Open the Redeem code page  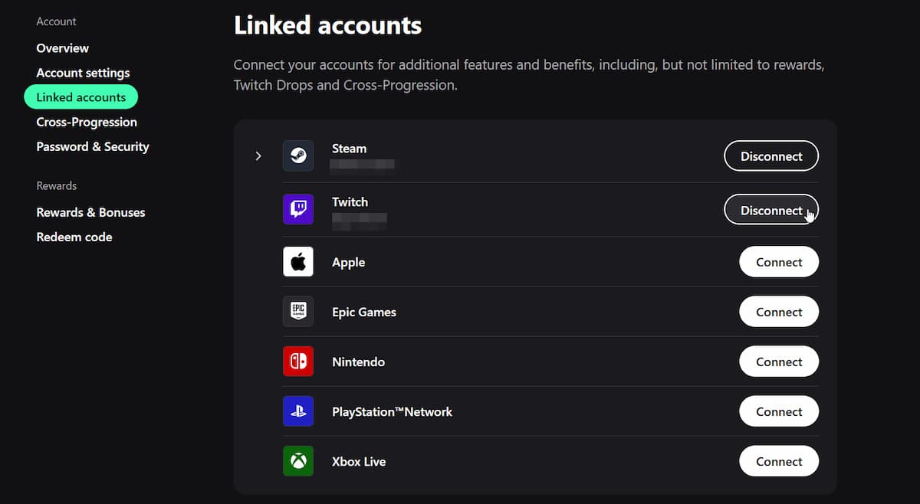[74, 237]
